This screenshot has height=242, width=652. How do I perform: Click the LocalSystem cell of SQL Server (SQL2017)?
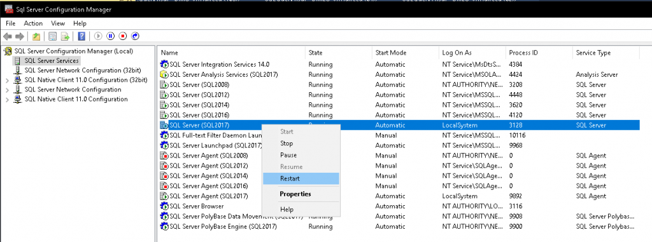[460, 125]
